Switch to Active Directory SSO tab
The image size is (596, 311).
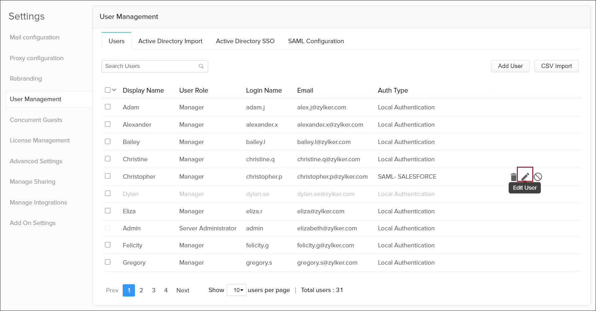[x=245, y=41]
